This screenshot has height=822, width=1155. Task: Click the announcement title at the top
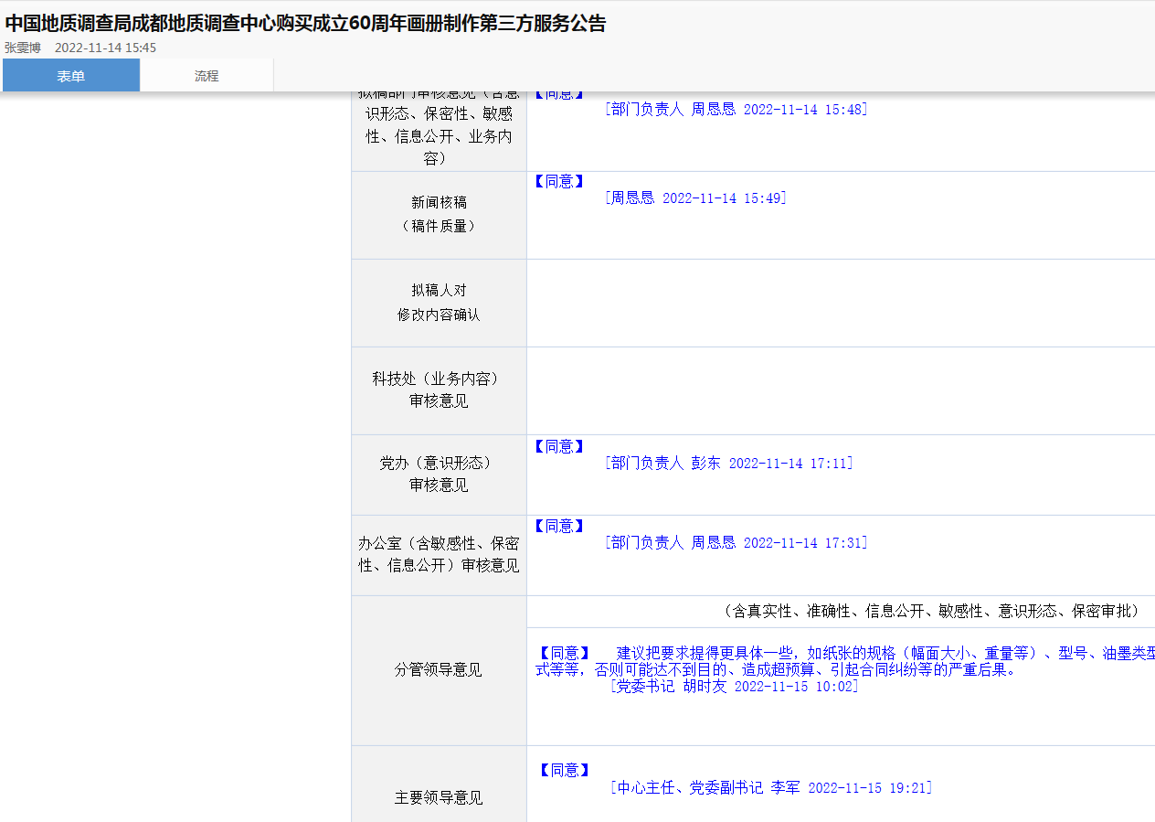[305, 24]
